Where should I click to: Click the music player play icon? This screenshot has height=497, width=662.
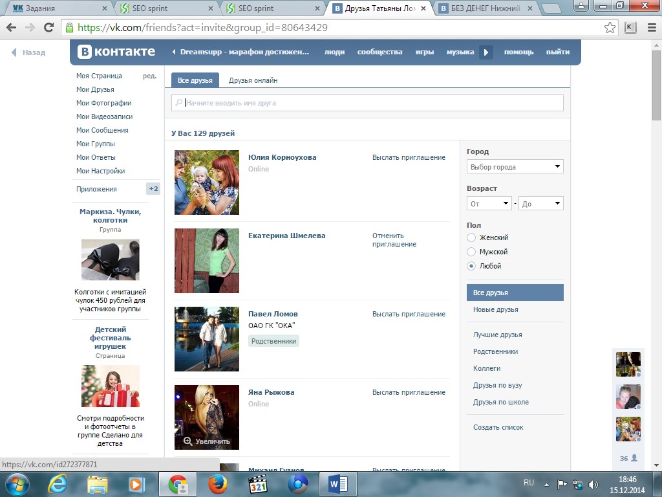(x=486, y=52)
